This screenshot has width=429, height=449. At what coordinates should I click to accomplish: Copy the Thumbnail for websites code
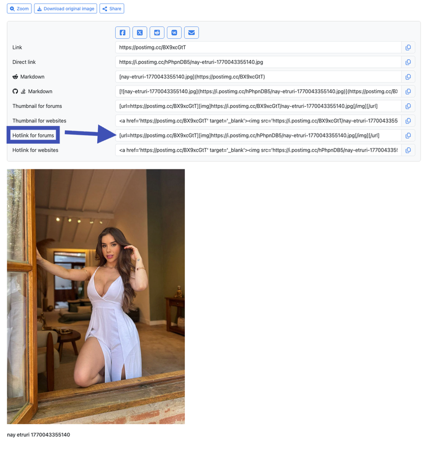click(x=408, y=121)
